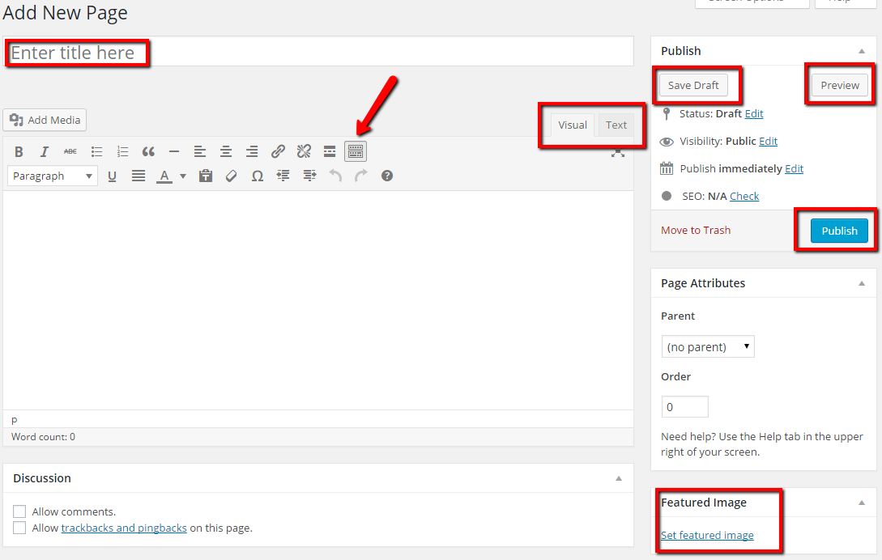Insert a bulleted list
Screen dimensions: 882x560
96,151
